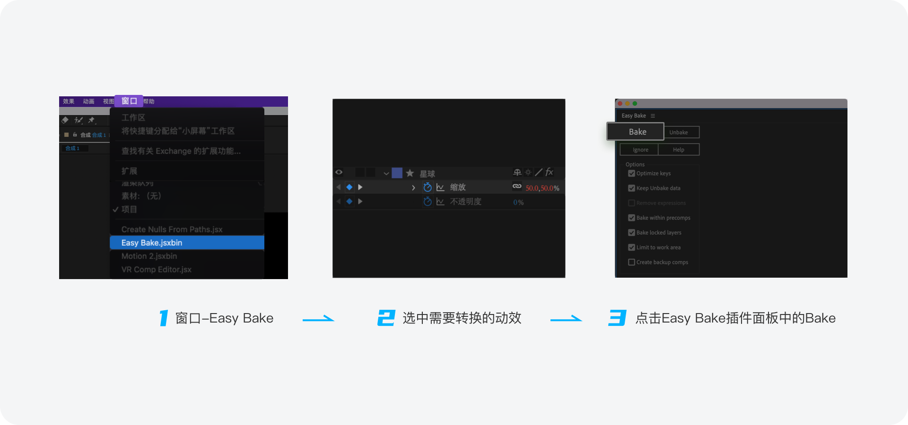Open the Easy Bake panel menu icon
The image size is (908, 425).
(x=653, y=116)
